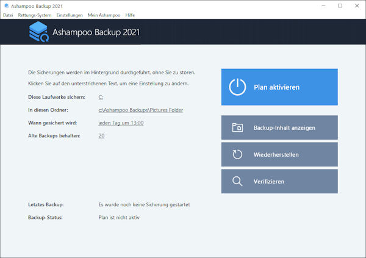Click the circular restore arrow icon
The width and height of the screenshot is (366, 258).
(x=237, y=154)
